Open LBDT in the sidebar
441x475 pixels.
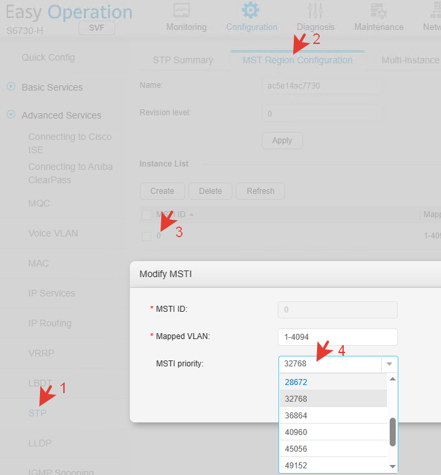[x=40, y=383]
